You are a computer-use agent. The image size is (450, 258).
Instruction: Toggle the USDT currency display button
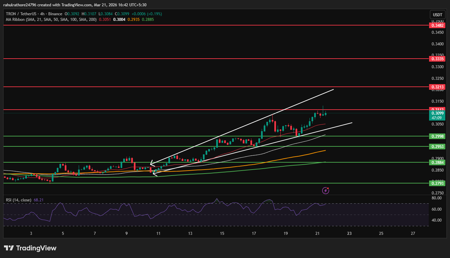pyautogui.click(x=437, y=15)
